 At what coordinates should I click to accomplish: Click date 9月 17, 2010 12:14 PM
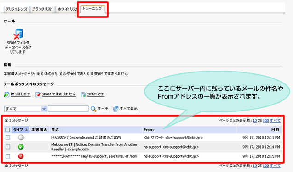pyautogui.click(x=261, y=147)
